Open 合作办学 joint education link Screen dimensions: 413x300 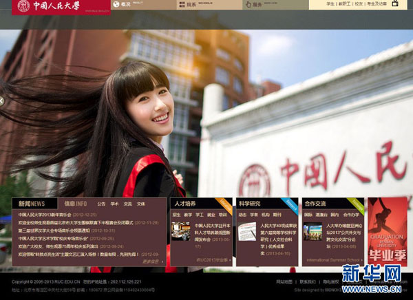[351, 215]
